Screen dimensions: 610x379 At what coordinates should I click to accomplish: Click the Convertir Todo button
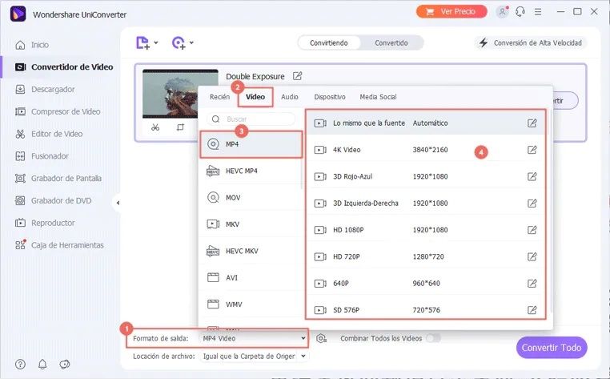coord(552,348)
